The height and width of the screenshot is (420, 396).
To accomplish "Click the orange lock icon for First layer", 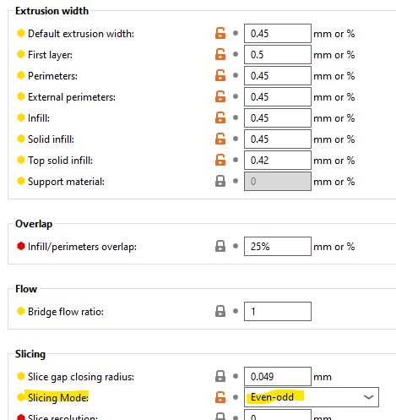I will (220, 54).
